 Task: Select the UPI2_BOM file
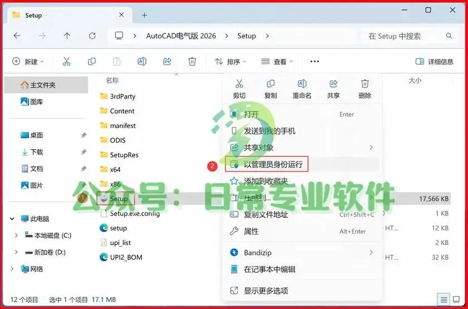(121, 257)
